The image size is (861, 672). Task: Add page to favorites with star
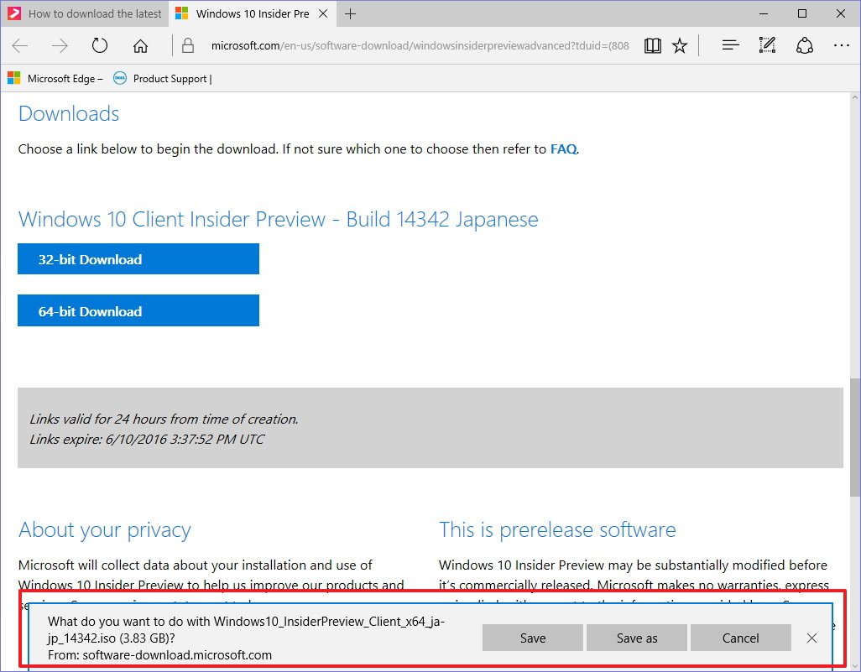680,45
